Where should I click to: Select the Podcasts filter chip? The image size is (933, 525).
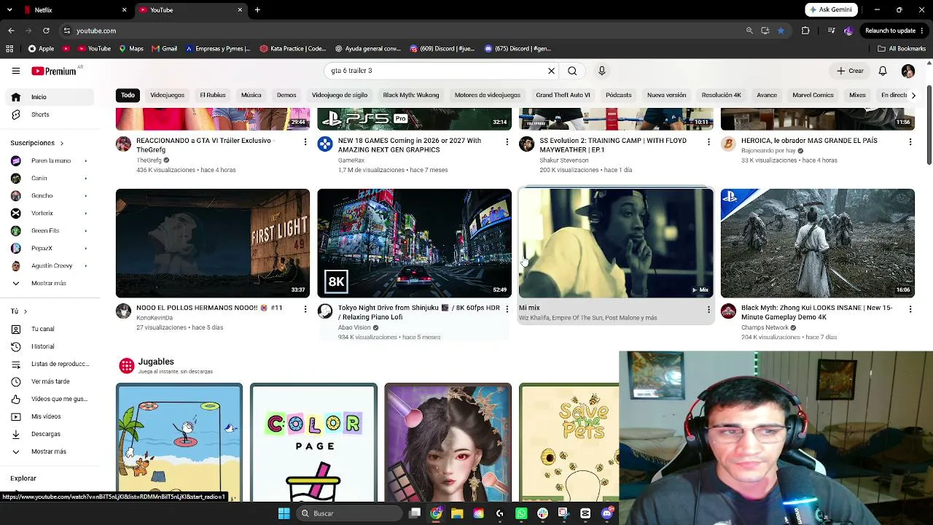pyautogui.click(x=618, y=96)
